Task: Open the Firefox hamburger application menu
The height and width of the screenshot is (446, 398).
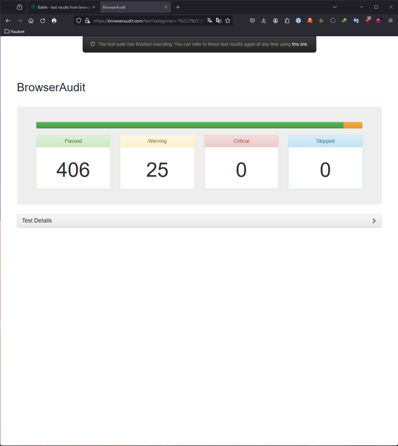Action: tap(391, 21)
